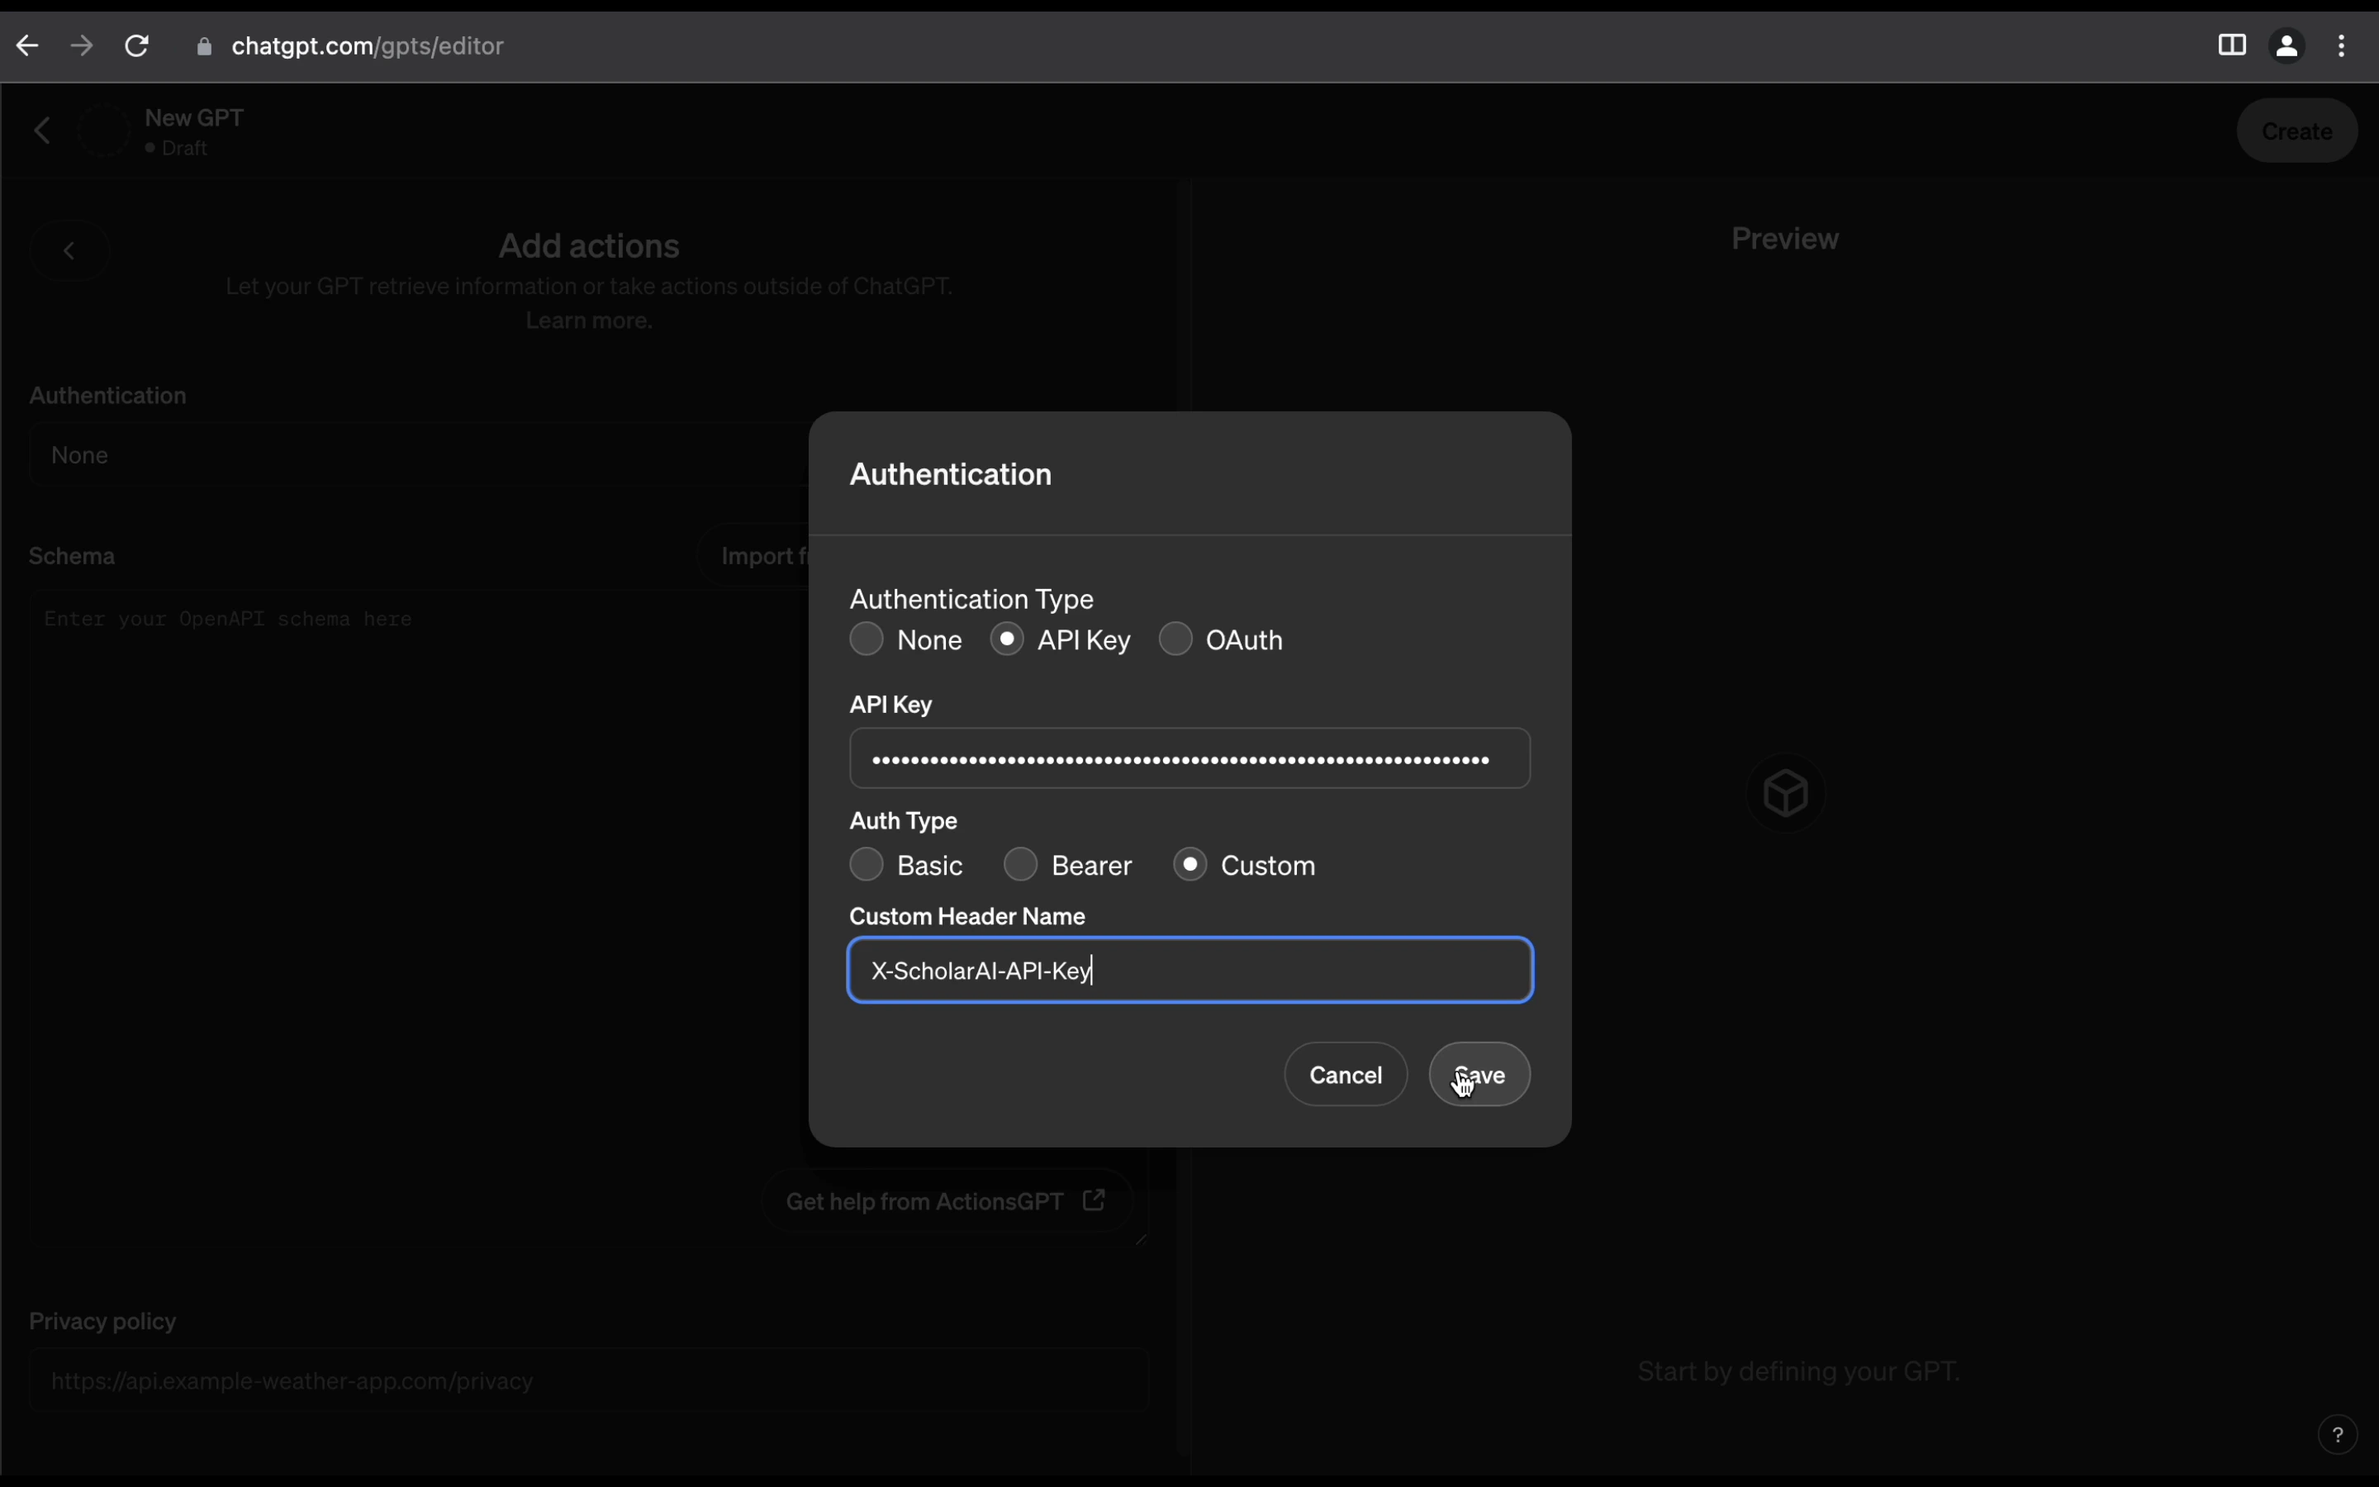Click the New GPT title text
2379x1487 pixels.
tap(195, 117)
